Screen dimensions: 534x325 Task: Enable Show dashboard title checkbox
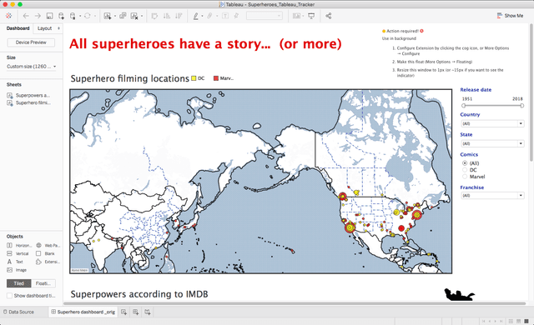9,296
